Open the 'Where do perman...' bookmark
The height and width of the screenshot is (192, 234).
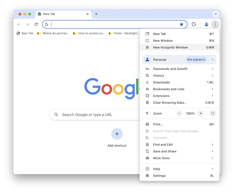pyautogui.click(x=53, y=33)
